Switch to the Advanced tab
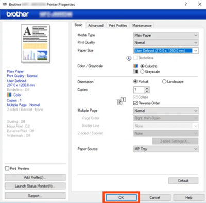206x203 pixels. pos(96,26)
